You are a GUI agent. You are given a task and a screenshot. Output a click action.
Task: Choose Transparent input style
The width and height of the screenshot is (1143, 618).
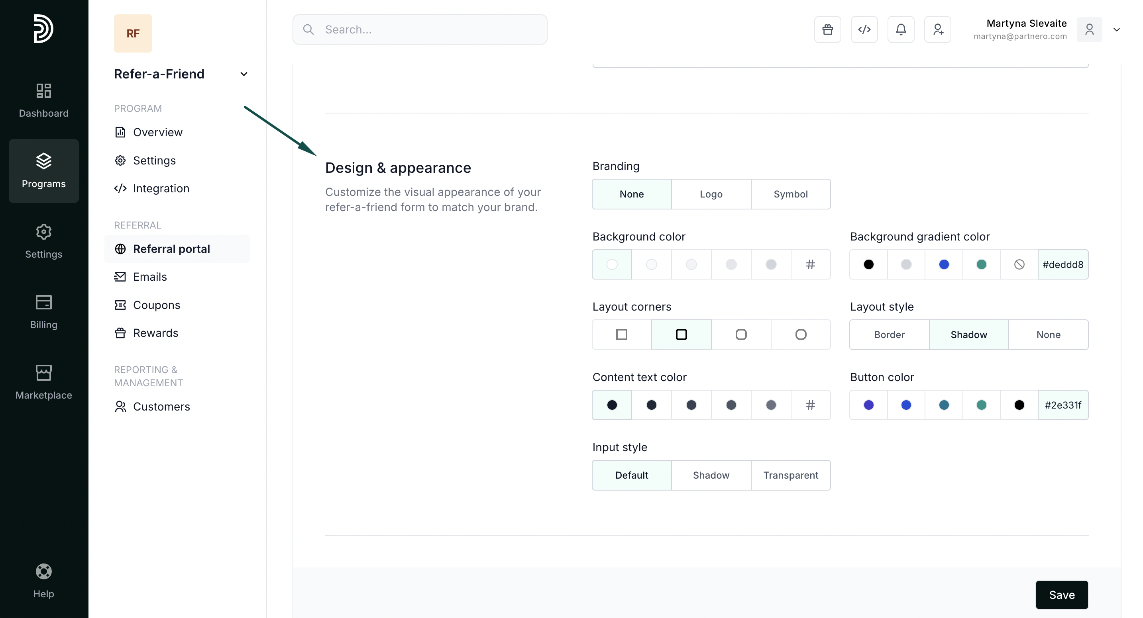(x=790, y=475)
